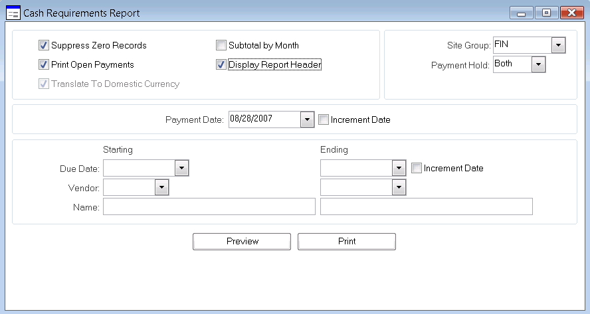Expand the Ending Vendor dropdown
This screenshot has height=314, width=590.
[399, 189]
